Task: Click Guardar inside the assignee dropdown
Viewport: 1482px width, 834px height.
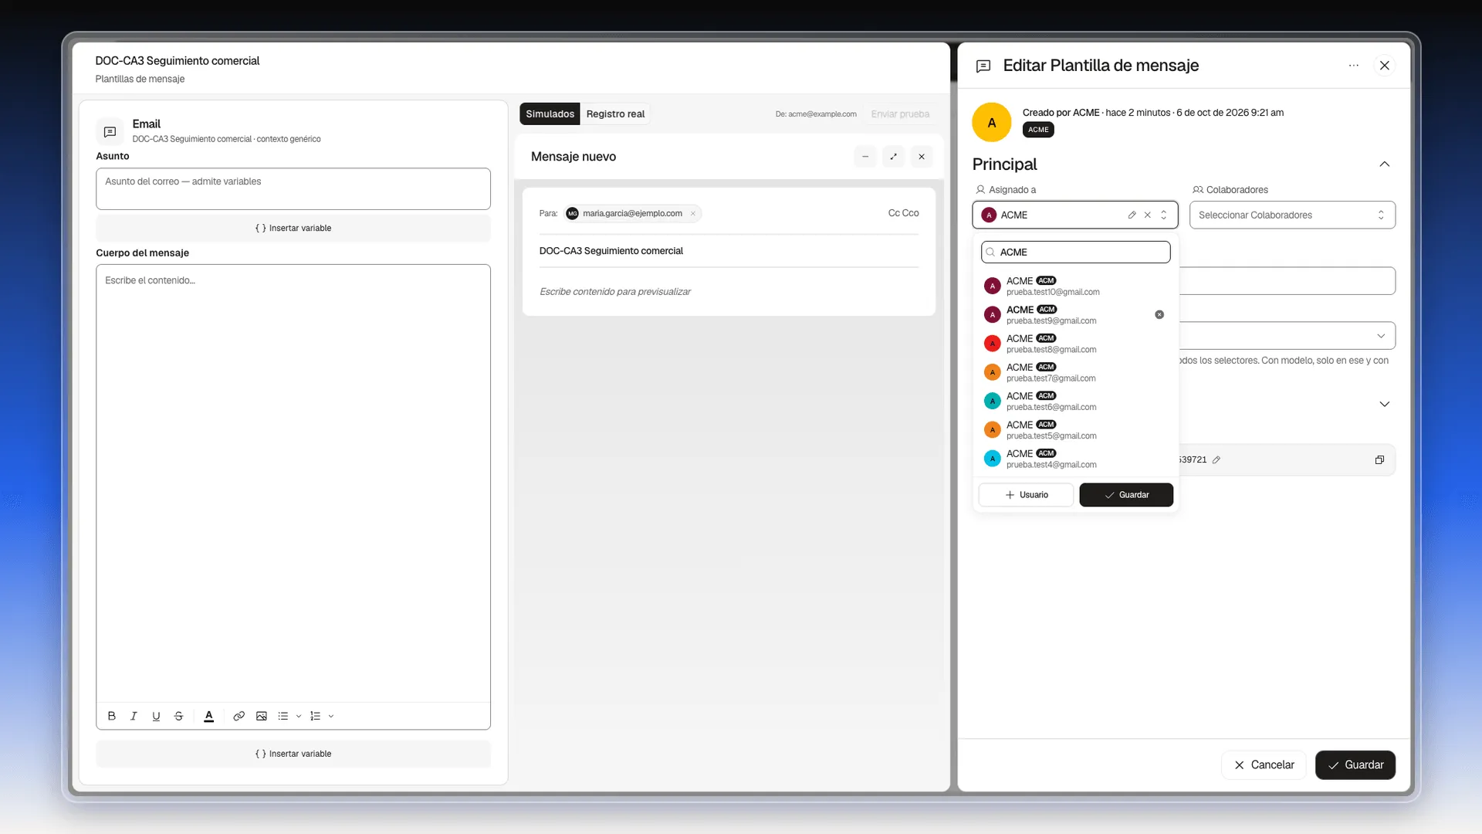Action: click(1126, 495)
